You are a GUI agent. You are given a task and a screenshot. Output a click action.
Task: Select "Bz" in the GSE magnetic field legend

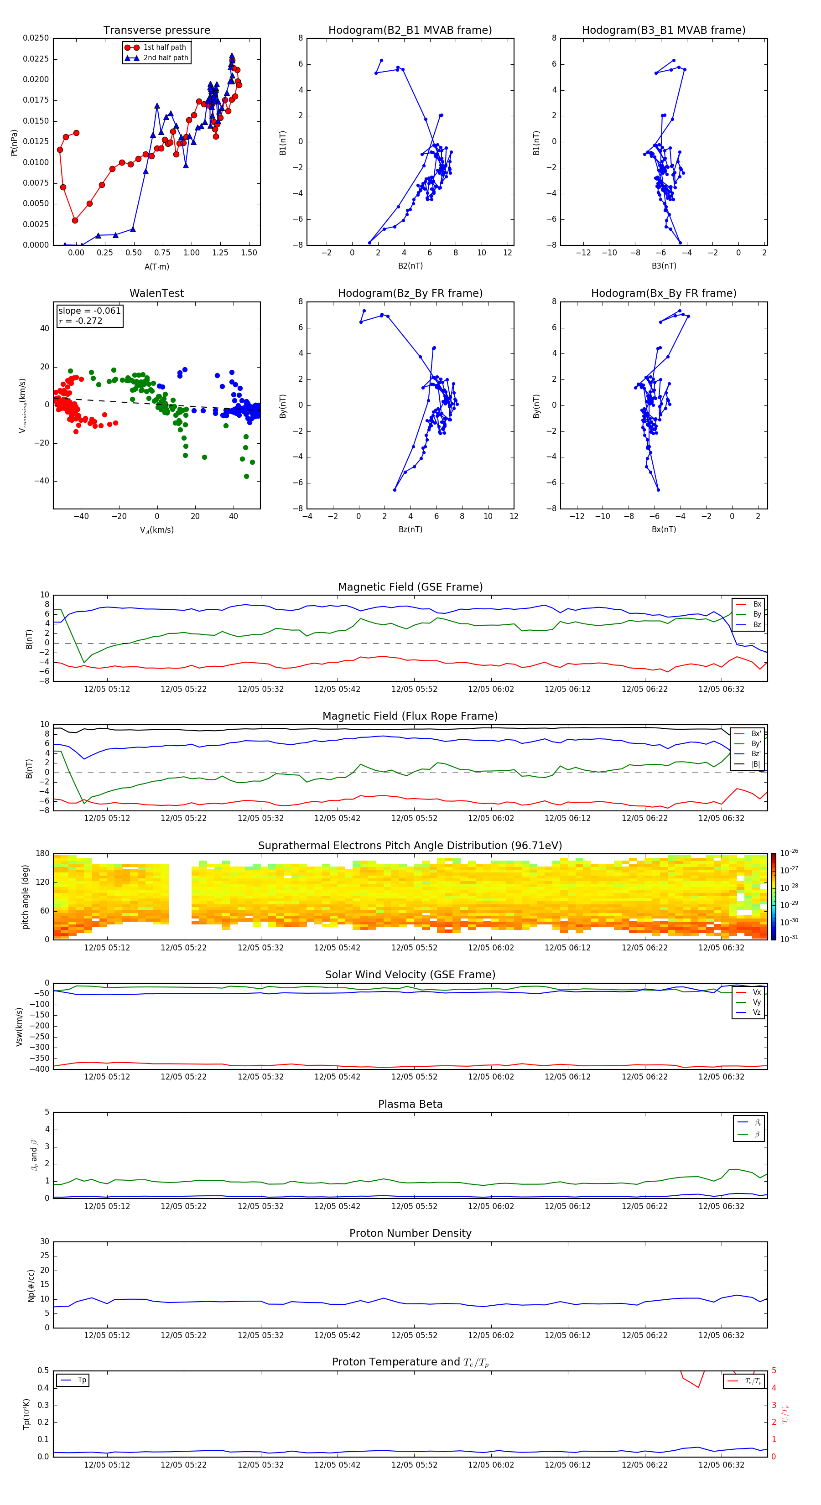click(x=749, y=624)
